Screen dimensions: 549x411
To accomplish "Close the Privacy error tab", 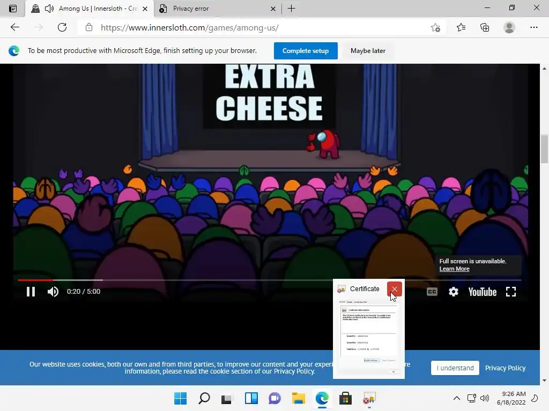I will 273,9.
